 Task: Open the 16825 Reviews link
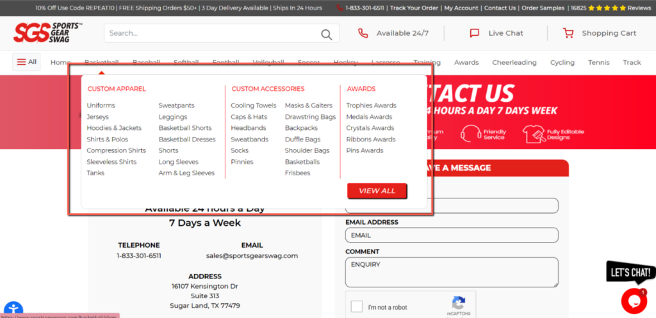tap(611, 8)
